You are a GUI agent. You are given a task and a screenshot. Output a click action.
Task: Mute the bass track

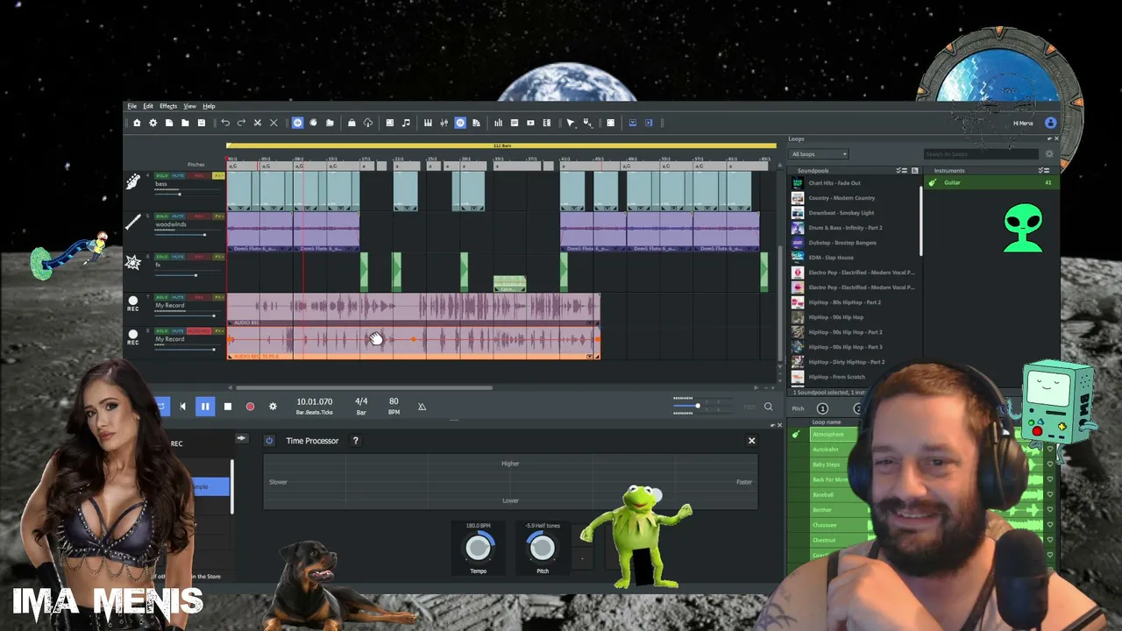178,176
